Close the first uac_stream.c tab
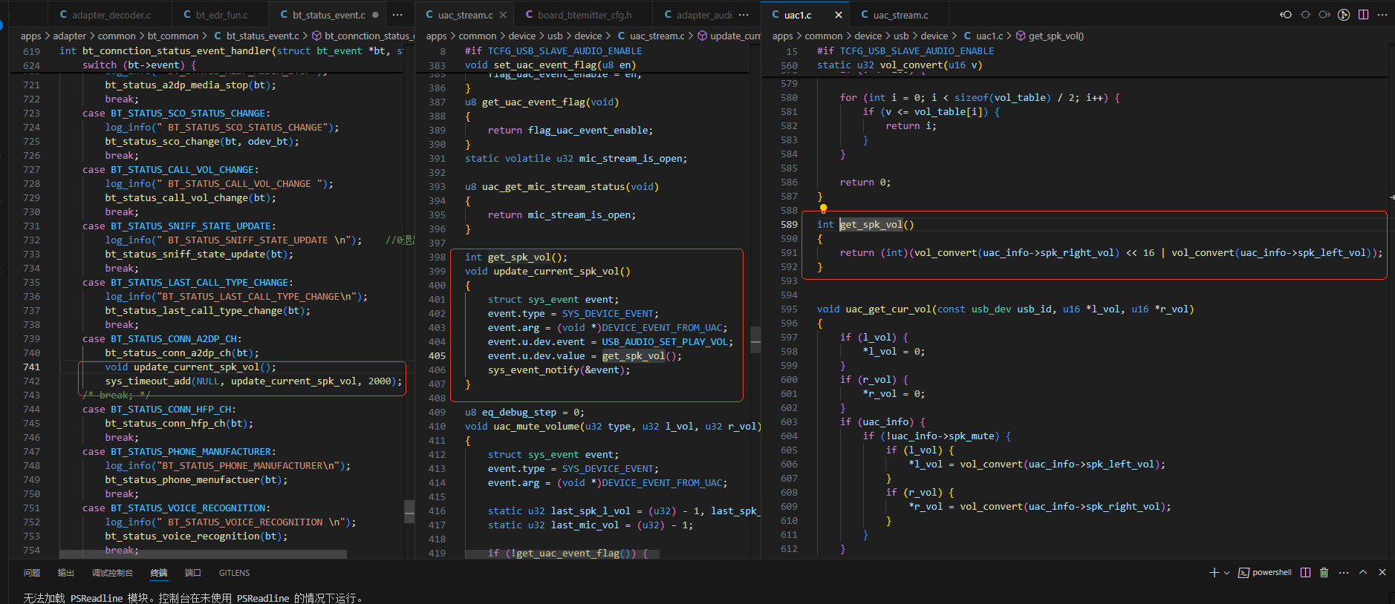The width and height of the screenshot is (1395, 604). coord(503,15)
